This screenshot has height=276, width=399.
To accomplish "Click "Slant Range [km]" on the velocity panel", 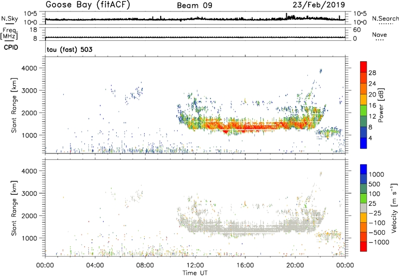I will pyautogui.click(x=14, y=208).
